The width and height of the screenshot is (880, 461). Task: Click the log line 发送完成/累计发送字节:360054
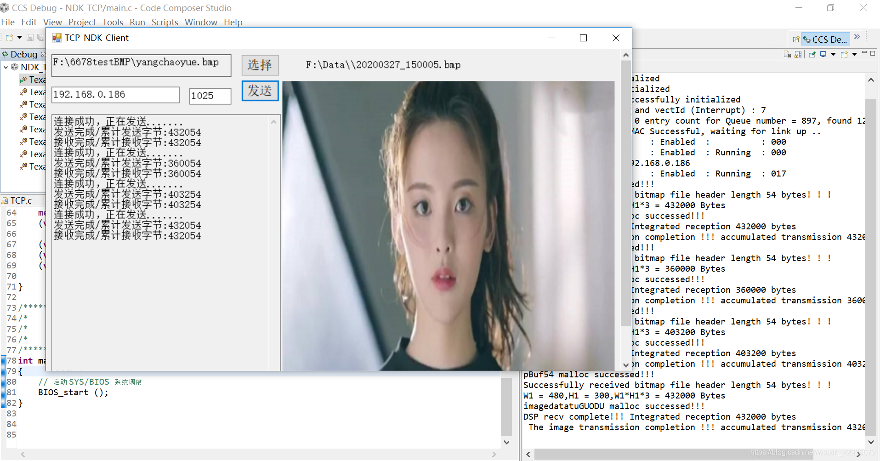127,163
